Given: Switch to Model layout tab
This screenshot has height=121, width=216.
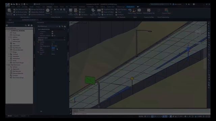Looking at the screenshot, I should [x=10, y=116].
